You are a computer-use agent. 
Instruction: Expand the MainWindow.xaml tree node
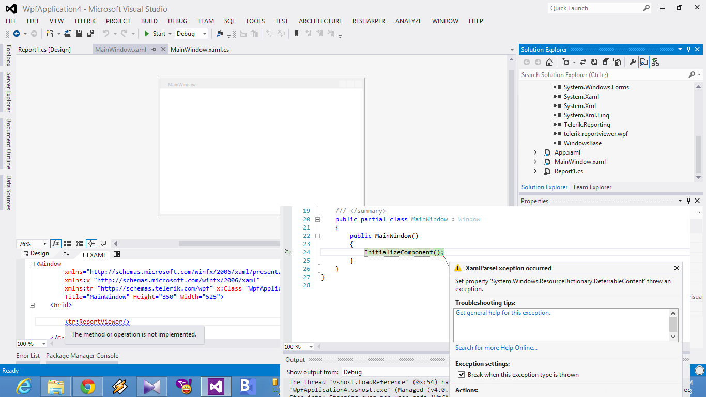[535, 162]
